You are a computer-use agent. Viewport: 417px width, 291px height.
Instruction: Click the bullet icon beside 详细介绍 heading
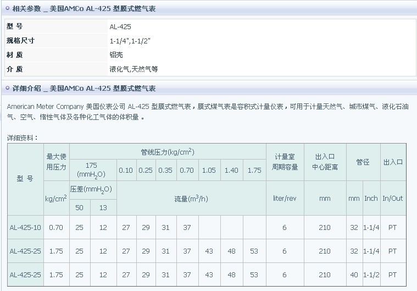pos(8,88)
